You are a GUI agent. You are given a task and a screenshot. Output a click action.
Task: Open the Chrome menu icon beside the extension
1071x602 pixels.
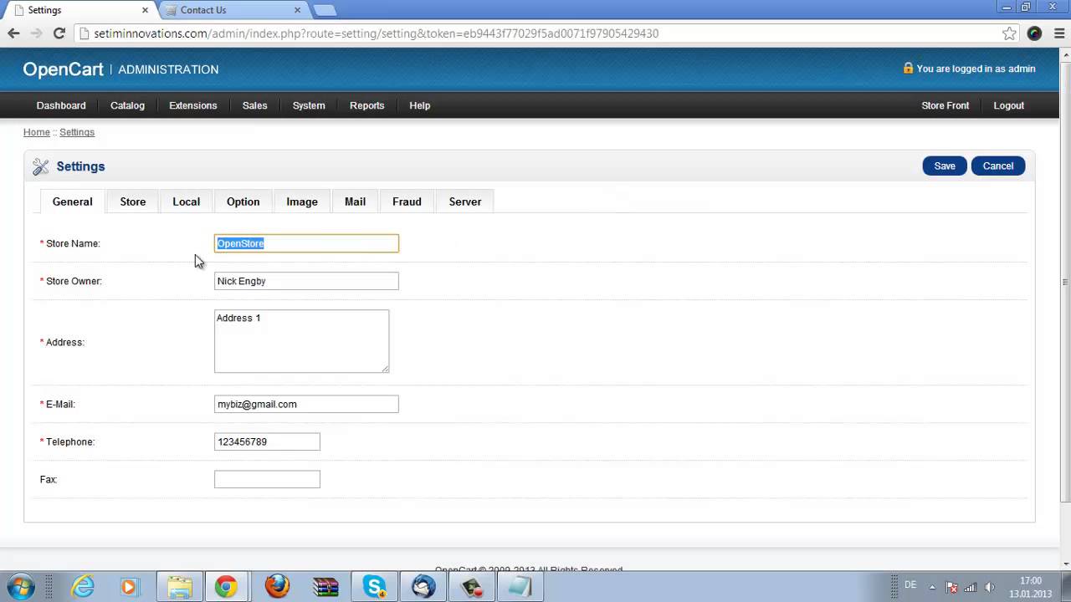pyautogui.click(x=1058, y=33)
